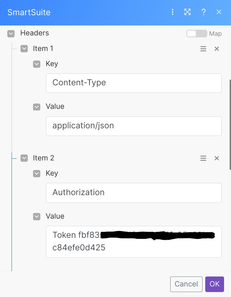Open help via the question mark icon
The height and width of the screenshot is (297, 231).
coord(203,12)
